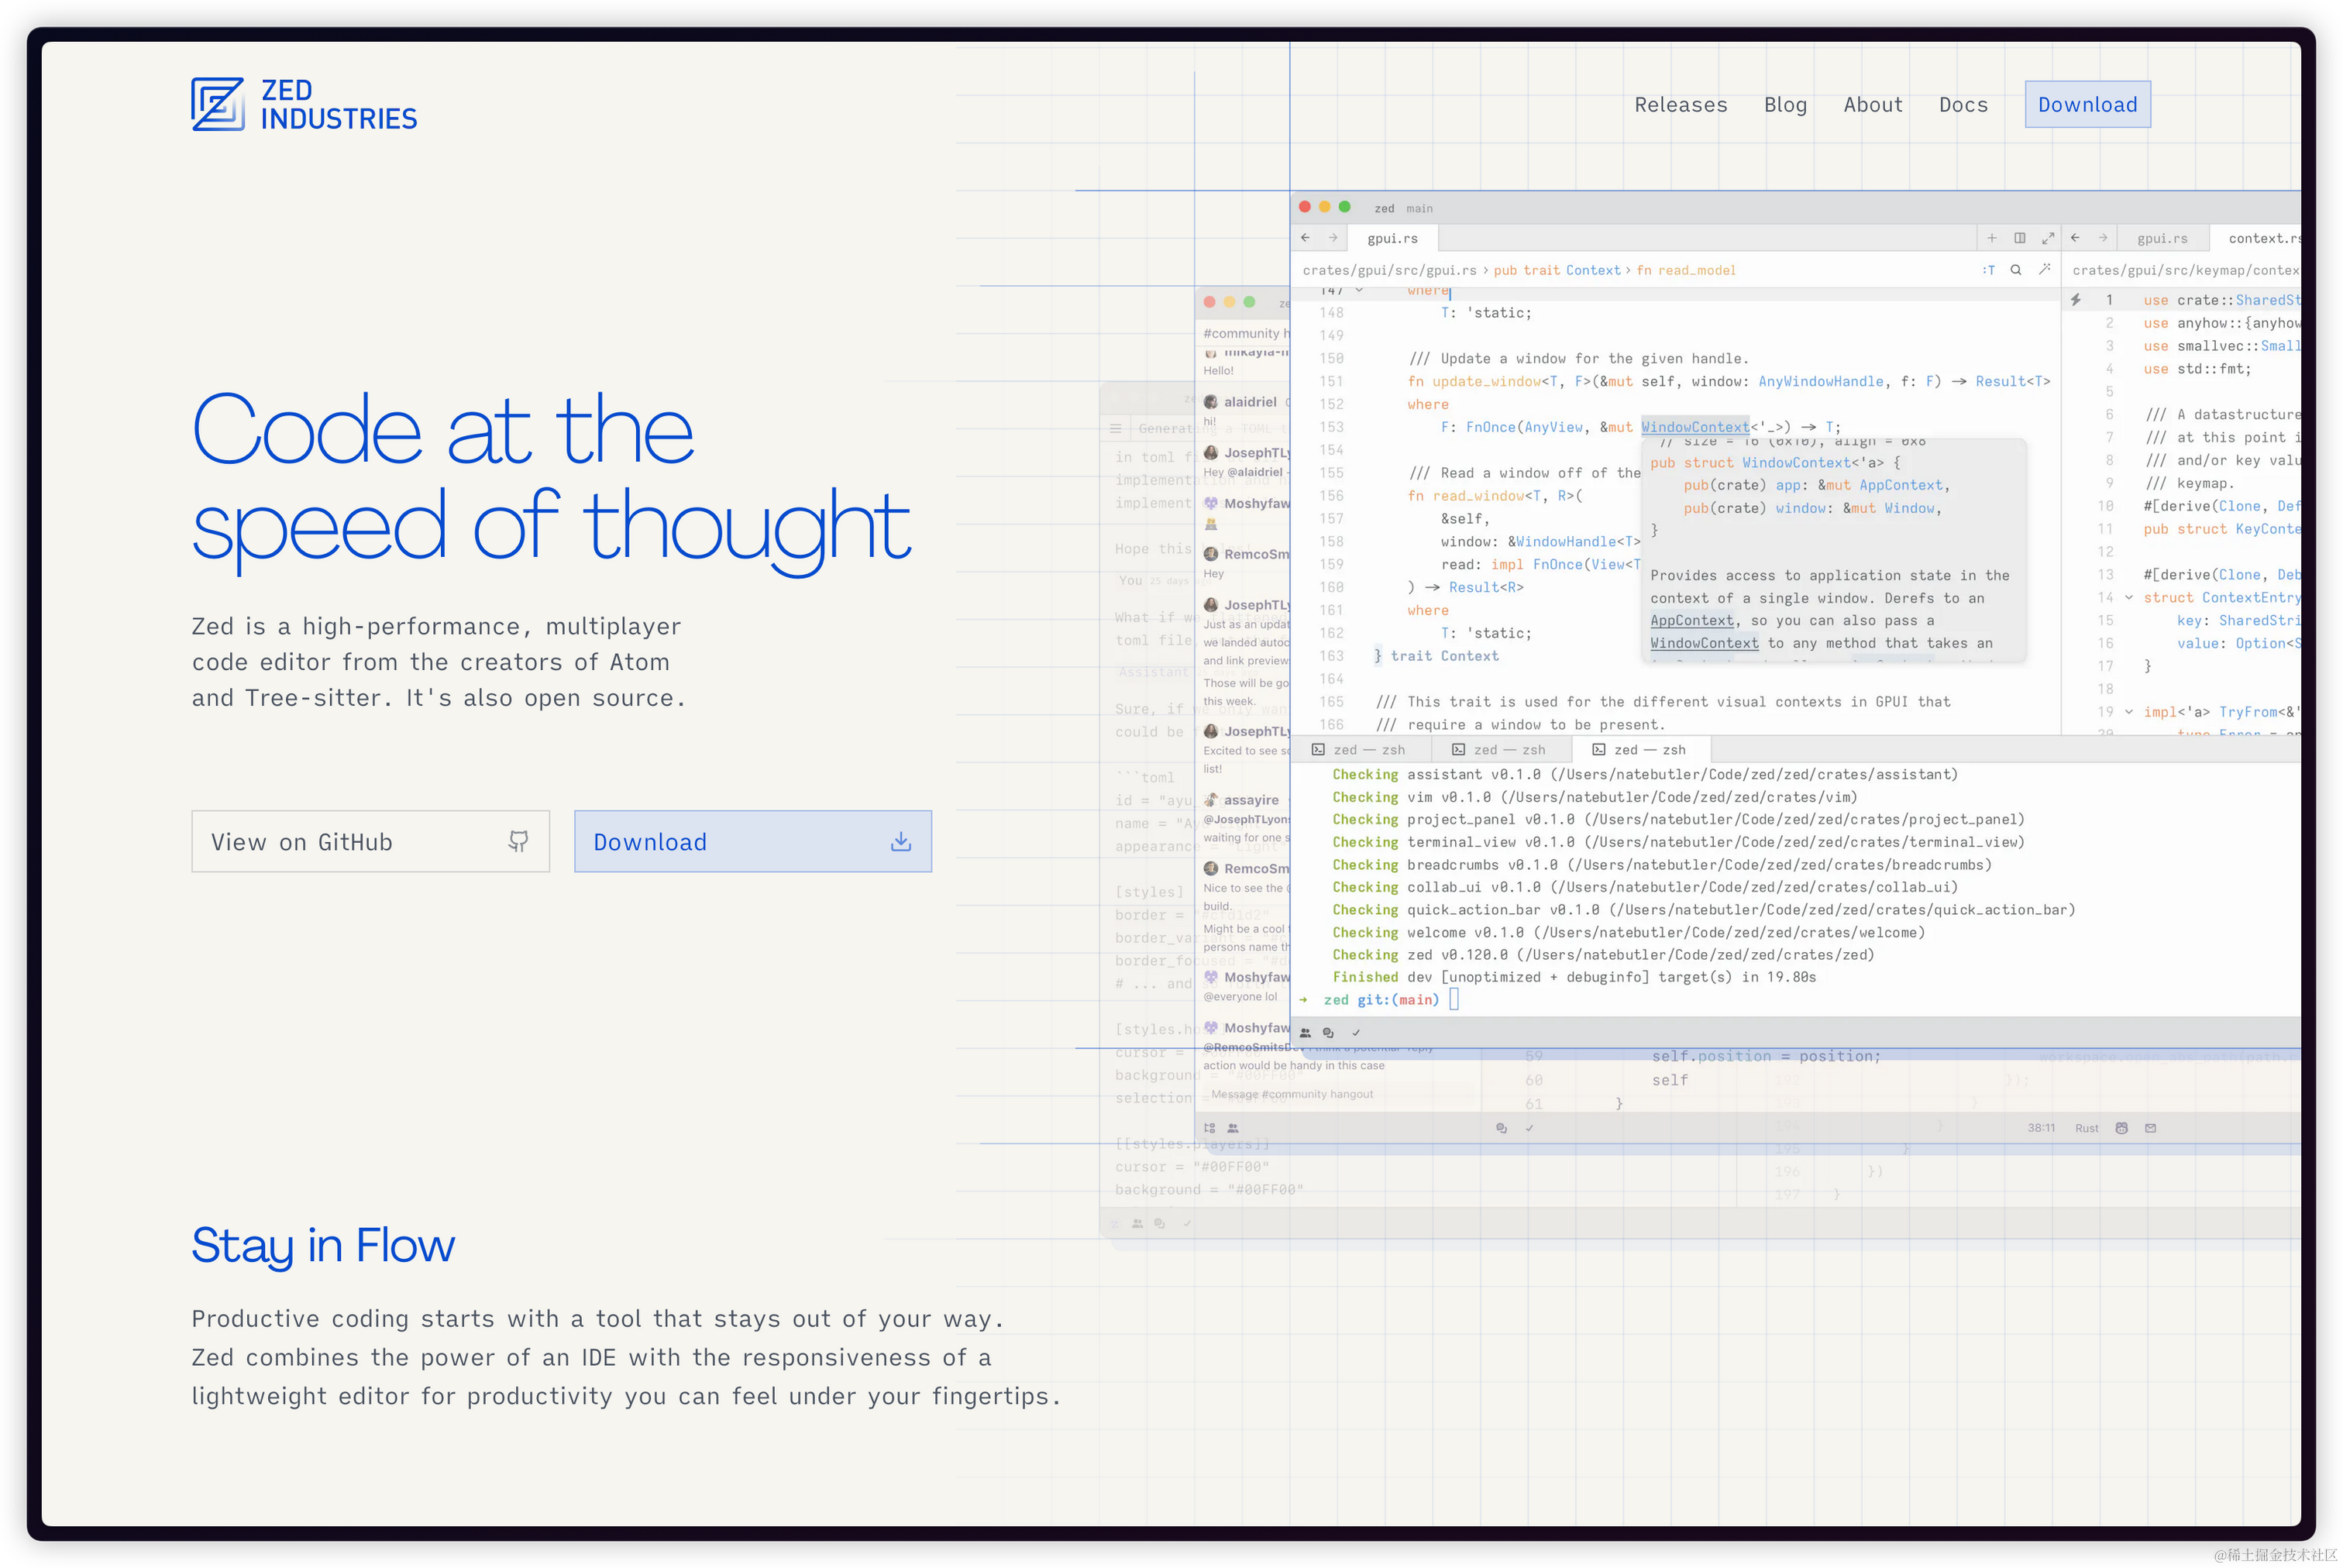
Task: Click the split pane icon
Action: coord(2020,238)
